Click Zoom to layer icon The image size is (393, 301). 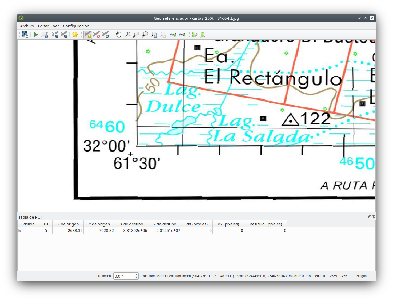145,35
